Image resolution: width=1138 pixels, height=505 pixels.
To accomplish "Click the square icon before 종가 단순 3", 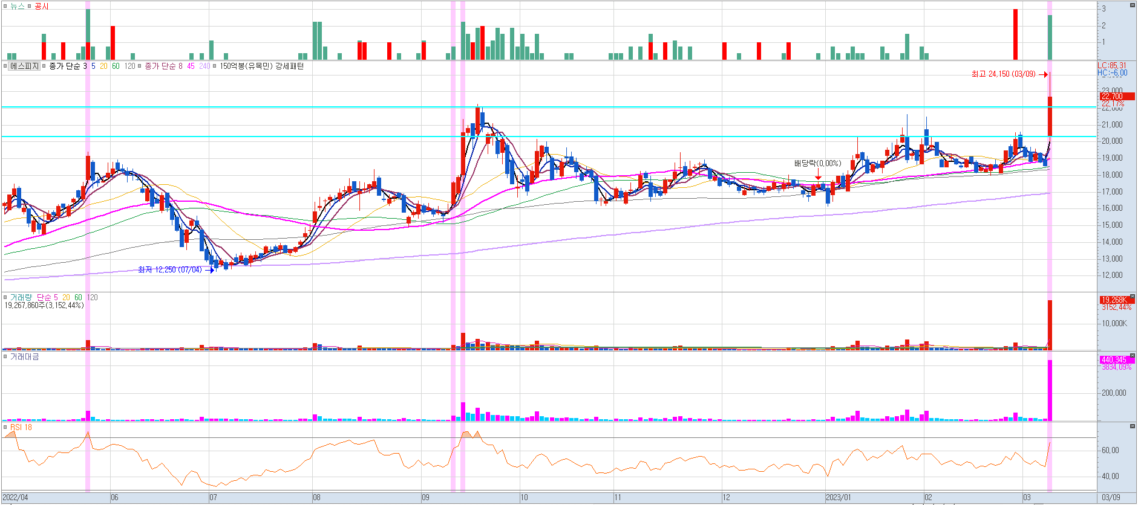I will tap(44, 66).
